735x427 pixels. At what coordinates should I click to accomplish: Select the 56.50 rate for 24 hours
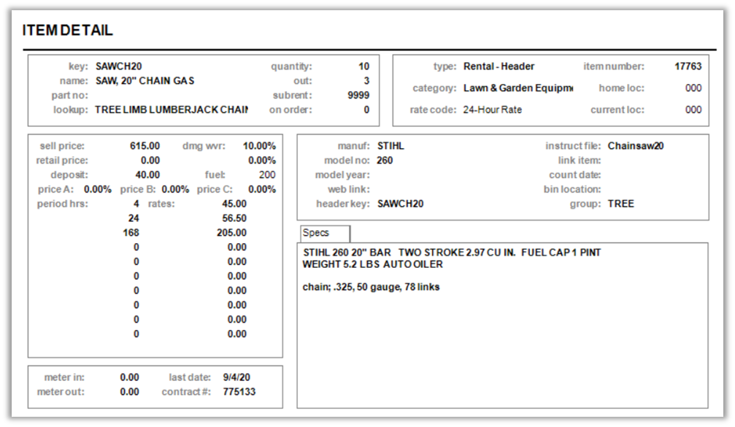pos(234,218)
